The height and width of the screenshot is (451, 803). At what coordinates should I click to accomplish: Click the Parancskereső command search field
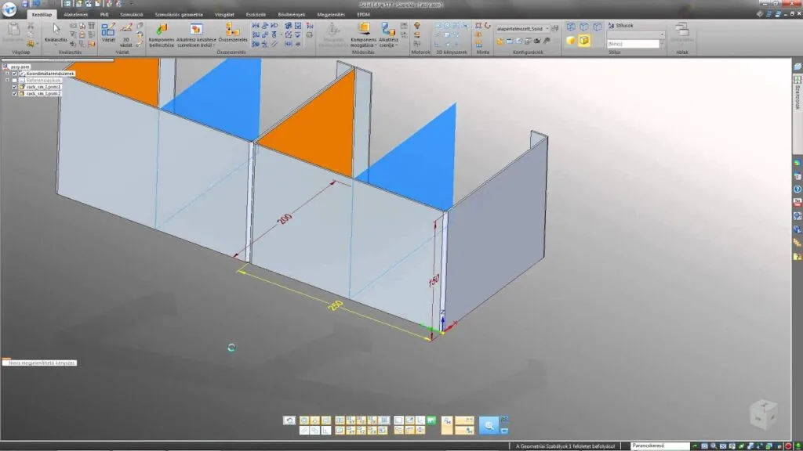click(x=659, y=446)
